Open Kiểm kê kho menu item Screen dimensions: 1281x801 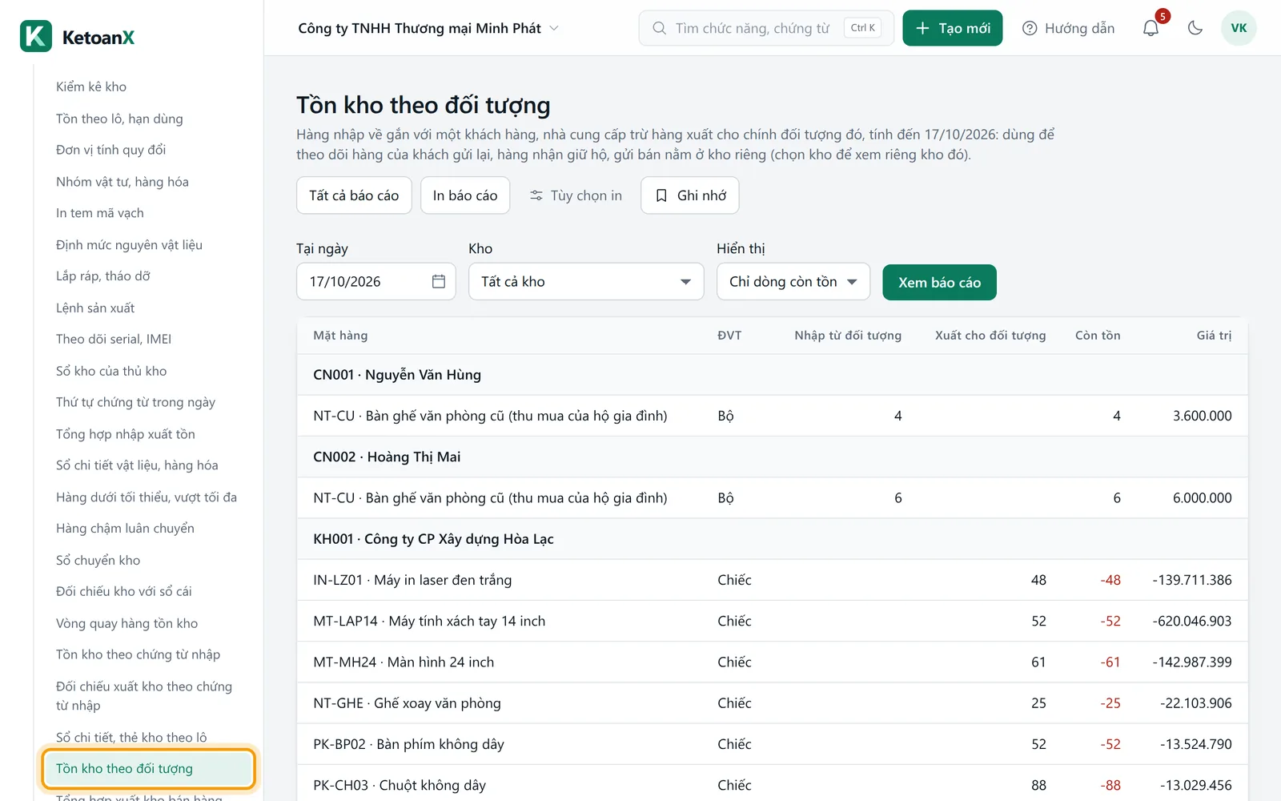pyautogui.click(x=91, y=87)
